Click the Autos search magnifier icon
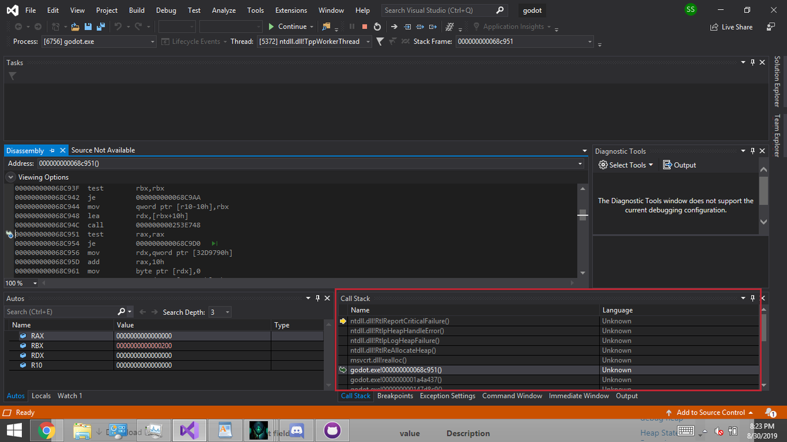Image resolution: width=787 pixels, height=442 pixels. [121, 312]
